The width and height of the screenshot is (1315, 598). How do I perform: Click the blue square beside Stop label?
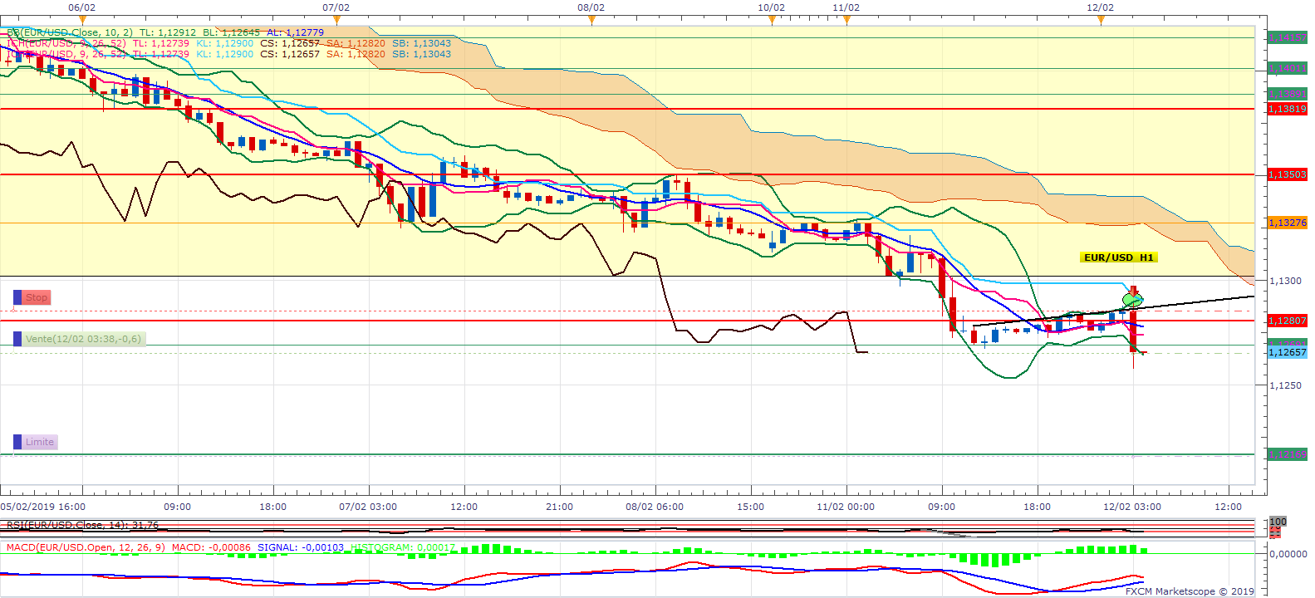(x=17, y=297)
